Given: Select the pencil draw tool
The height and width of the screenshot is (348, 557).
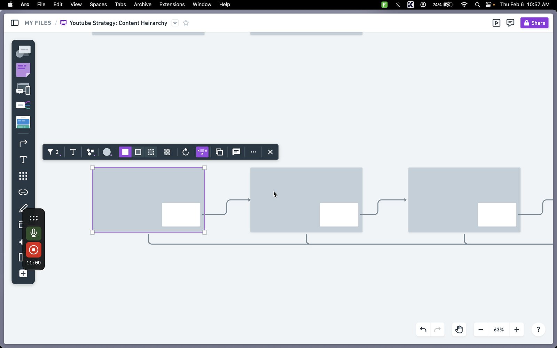Looking at the screenshot, I should click(23, 208).
